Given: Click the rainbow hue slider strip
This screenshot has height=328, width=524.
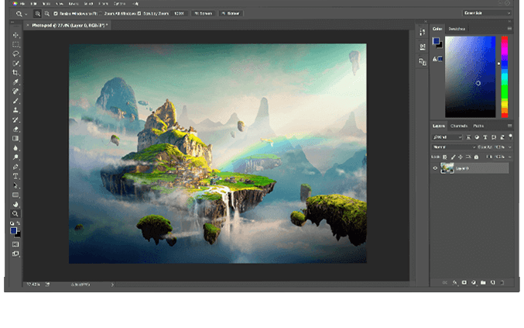Looking at the screenshot, I should click(504, 76).
